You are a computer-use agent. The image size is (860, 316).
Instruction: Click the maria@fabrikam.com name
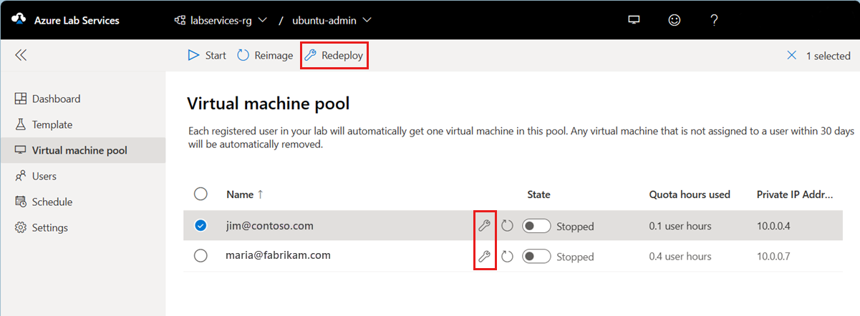point(279,255)
